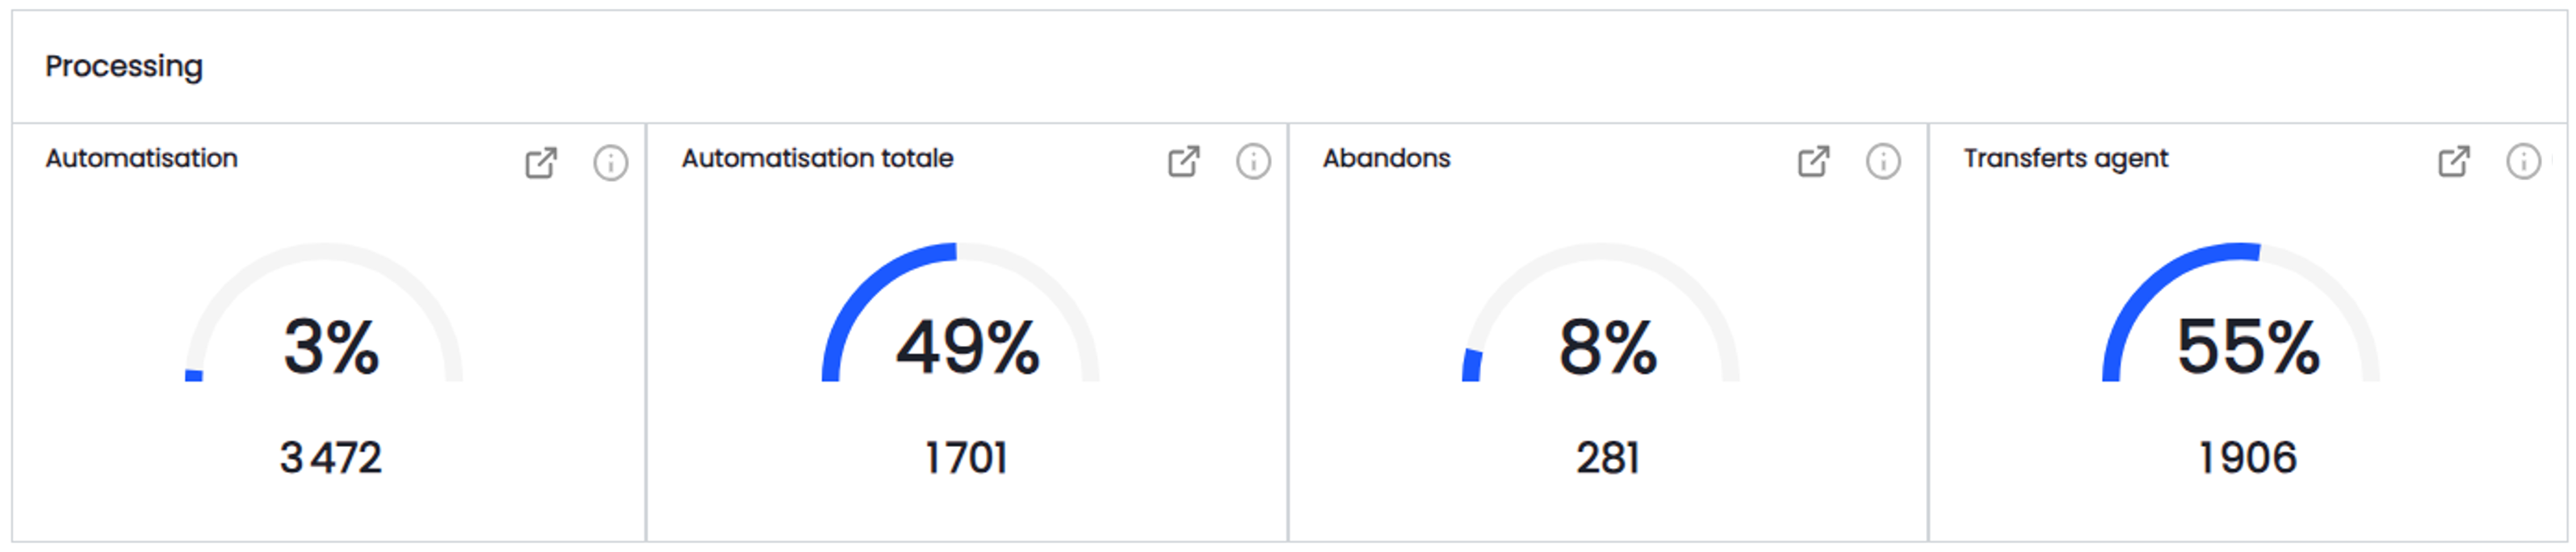Select the Automatisation card title
Image resolution: width=2576 pixels, height=552 pixels.
click(x=142, y=158)
